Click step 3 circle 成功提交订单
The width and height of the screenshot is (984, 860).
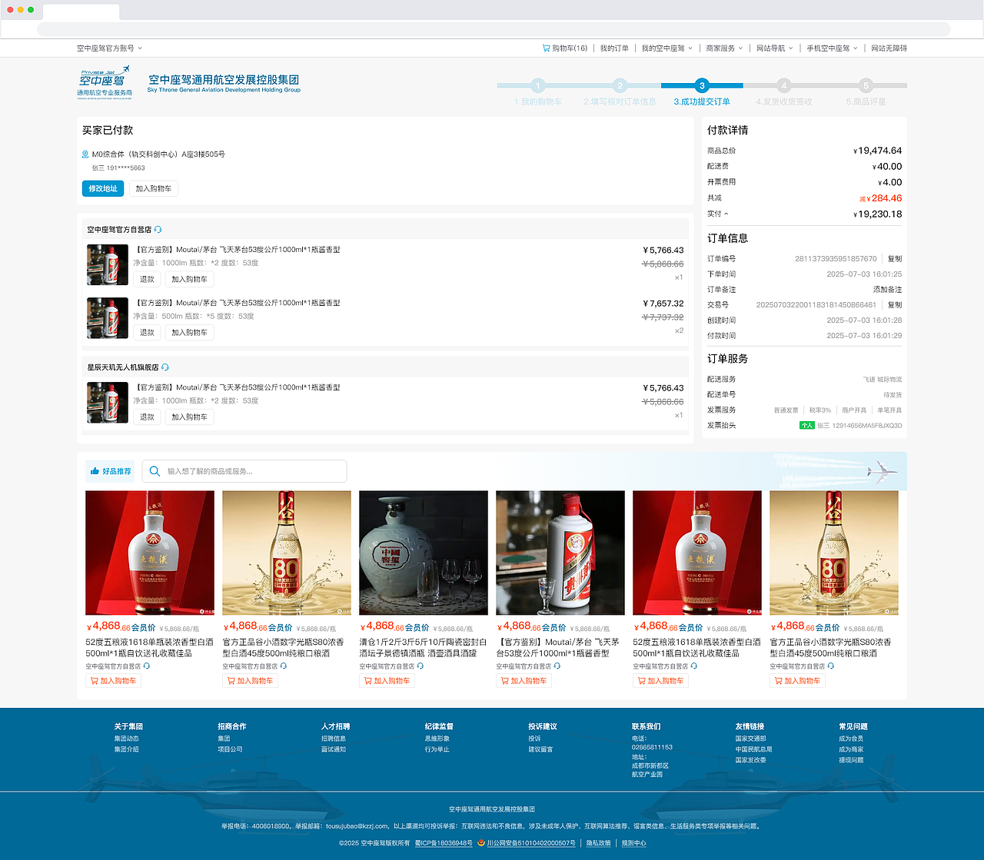pyautogui.click(x=702, y=85)
